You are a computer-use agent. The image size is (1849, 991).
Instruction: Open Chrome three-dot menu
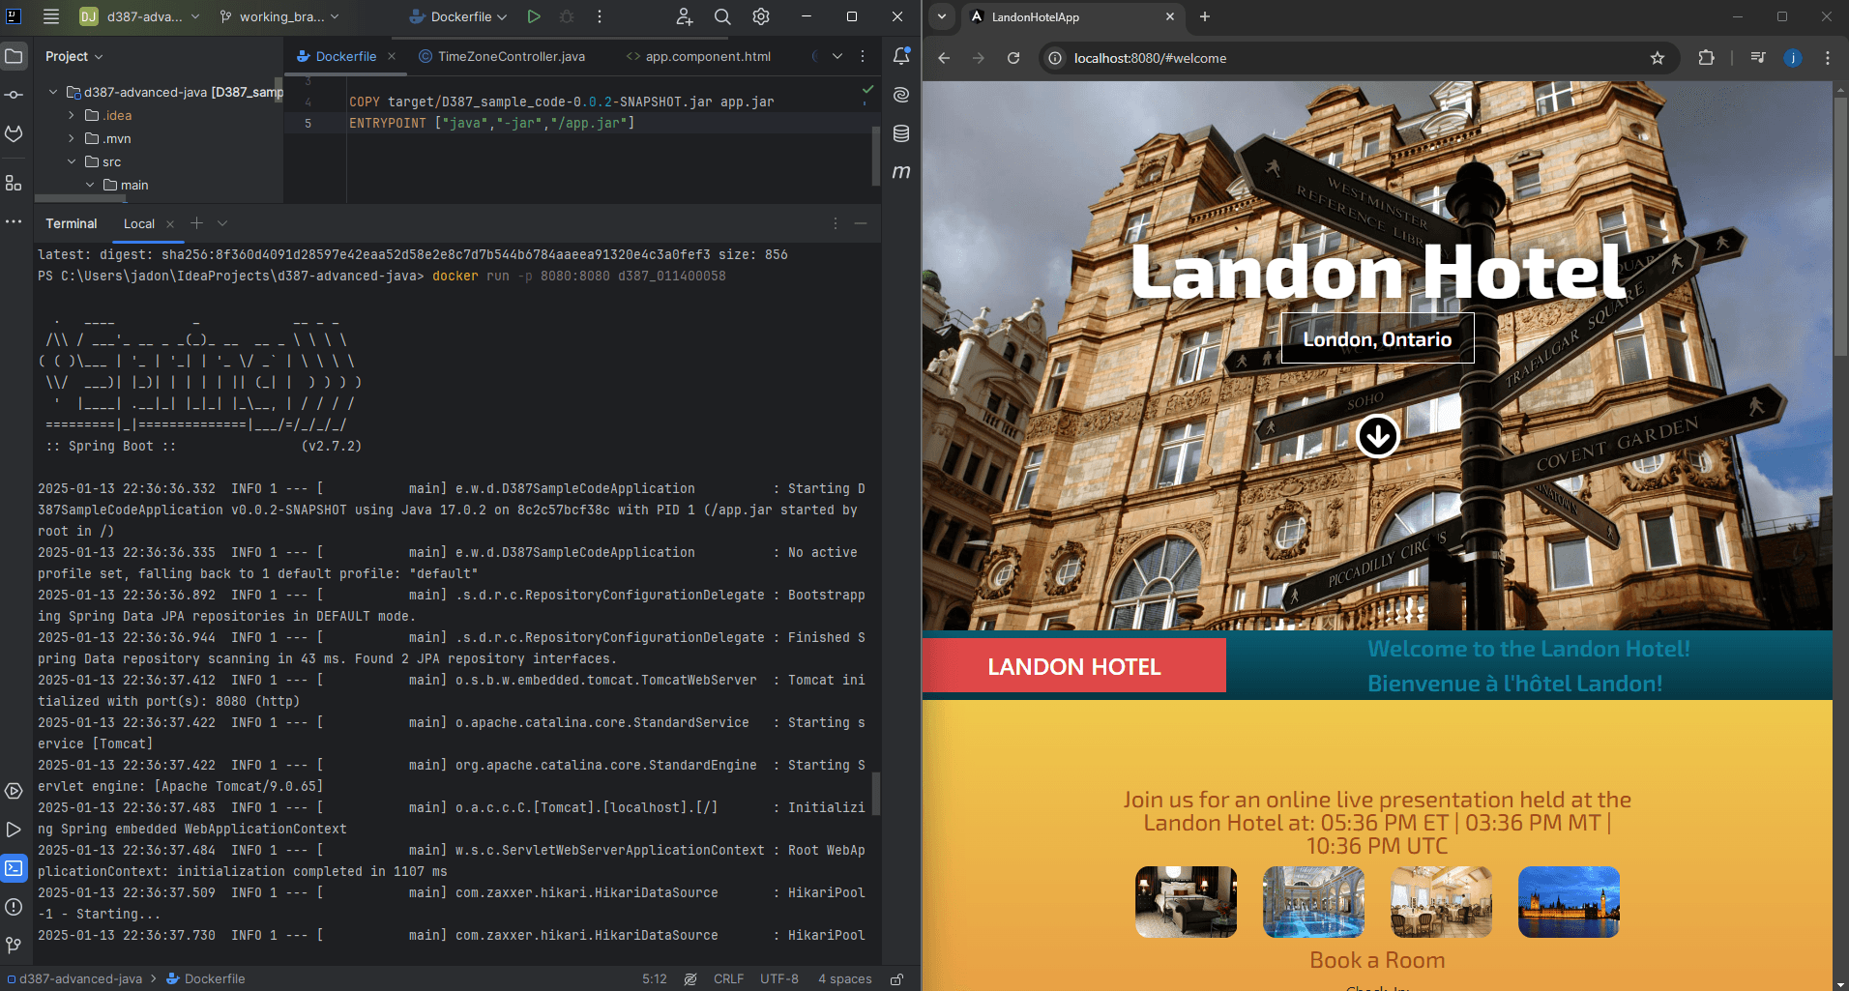pyautogui.click(x=1828, y=58)
